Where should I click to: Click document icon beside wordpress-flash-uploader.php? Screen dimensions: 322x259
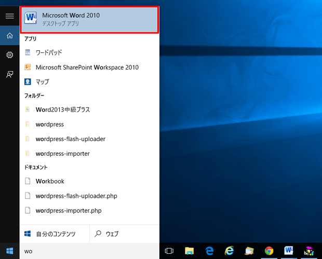[x=28, y=196]
